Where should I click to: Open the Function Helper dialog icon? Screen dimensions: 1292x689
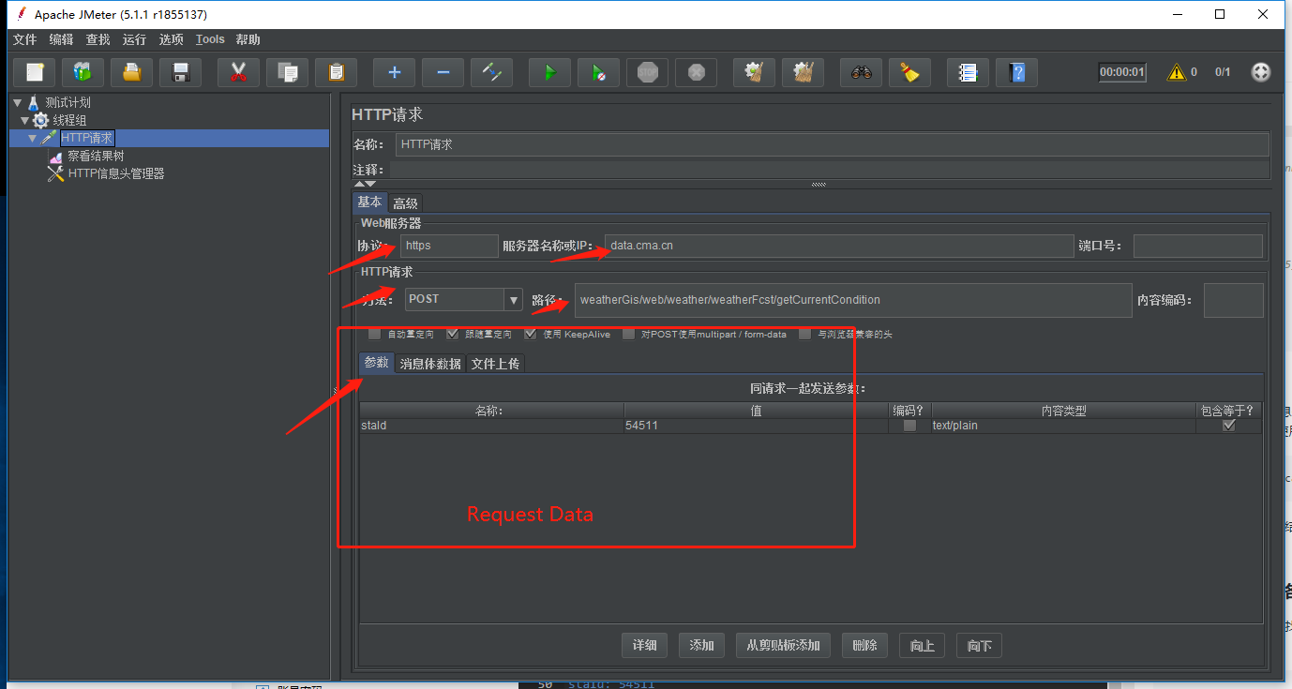point(967,72)
